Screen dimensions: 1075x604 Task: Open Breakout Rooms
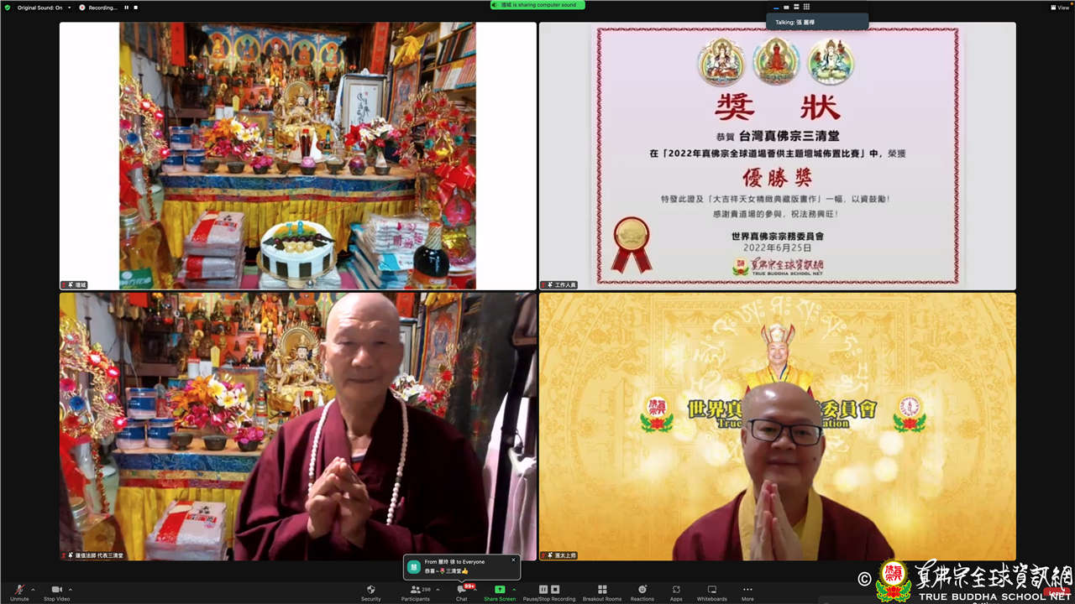[601, 591]
